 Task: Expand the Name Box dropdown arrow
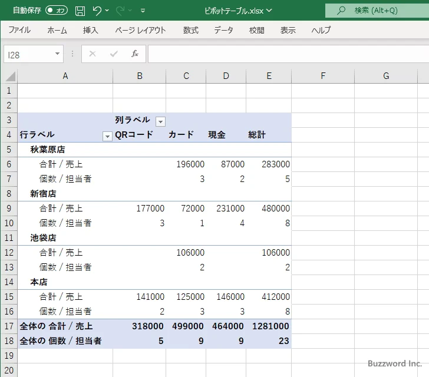(57, 54)
